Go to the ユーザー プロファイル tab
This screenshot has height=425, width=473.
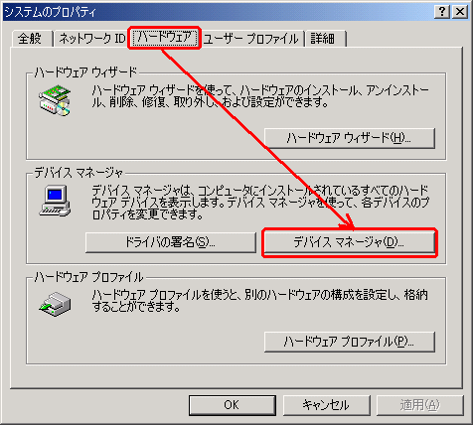(x=251, y=39)
